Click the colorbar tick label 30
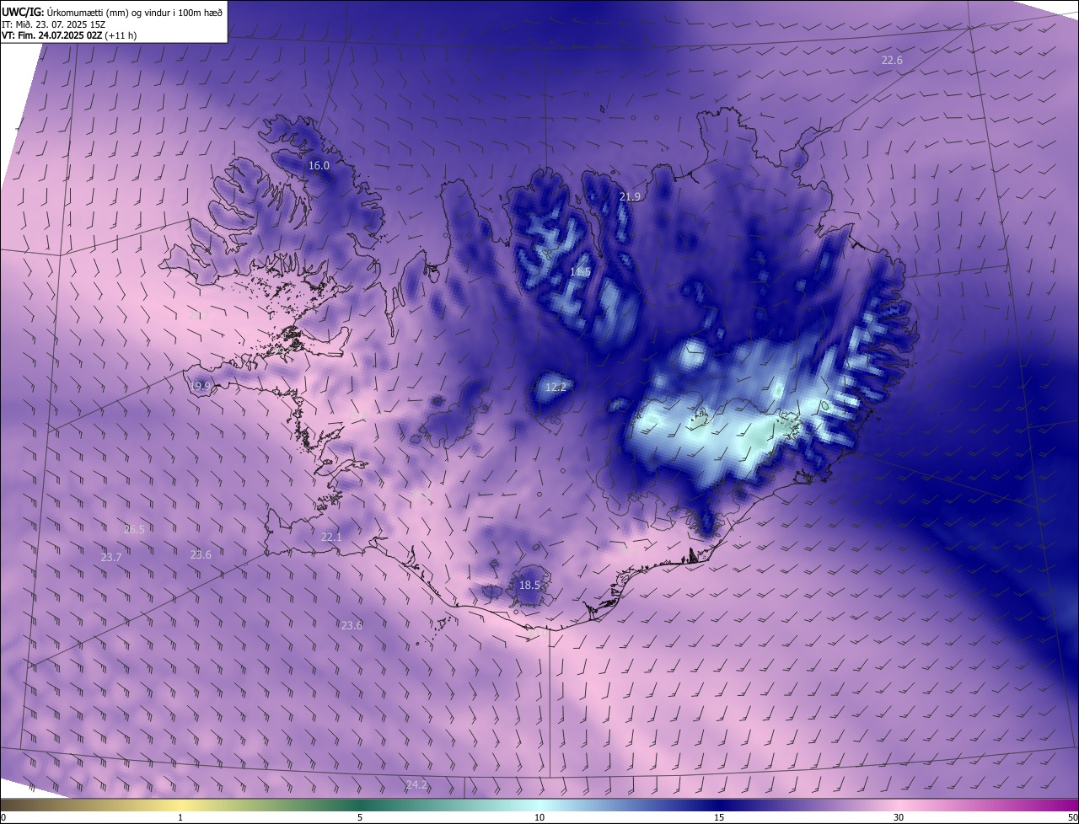1079x824 pixels. coord(899,817)
